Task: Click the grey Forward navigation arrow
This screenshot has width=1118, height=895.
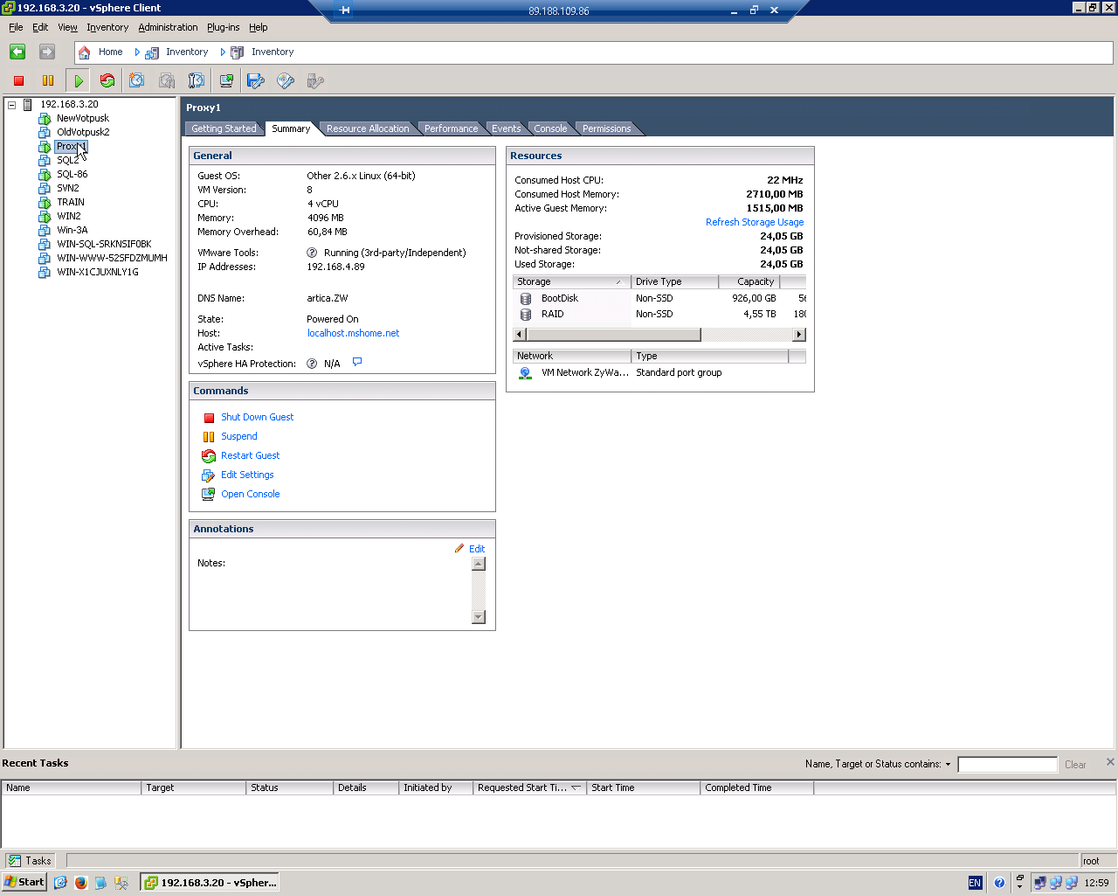Action: [x=47, y=52]
